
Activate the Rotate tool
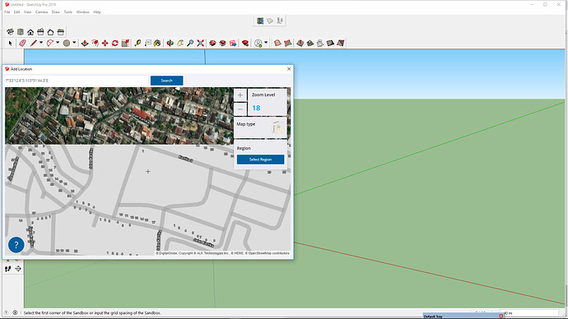tap(114, 43)
